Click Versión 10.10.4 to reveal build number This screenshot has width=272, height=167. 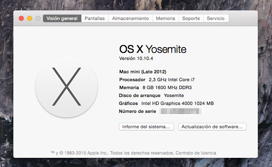pyautogui.click(x=136, y=58)
